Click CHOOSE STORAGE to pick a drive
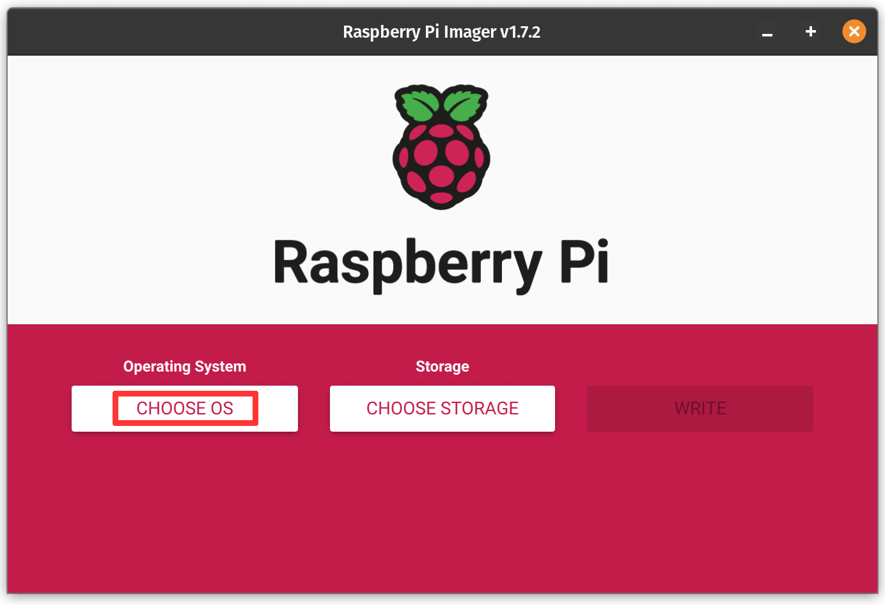 (x=442, y=408)
